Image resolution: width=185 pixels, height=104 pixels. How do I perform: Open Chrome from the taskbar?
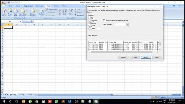click(37, 101)
